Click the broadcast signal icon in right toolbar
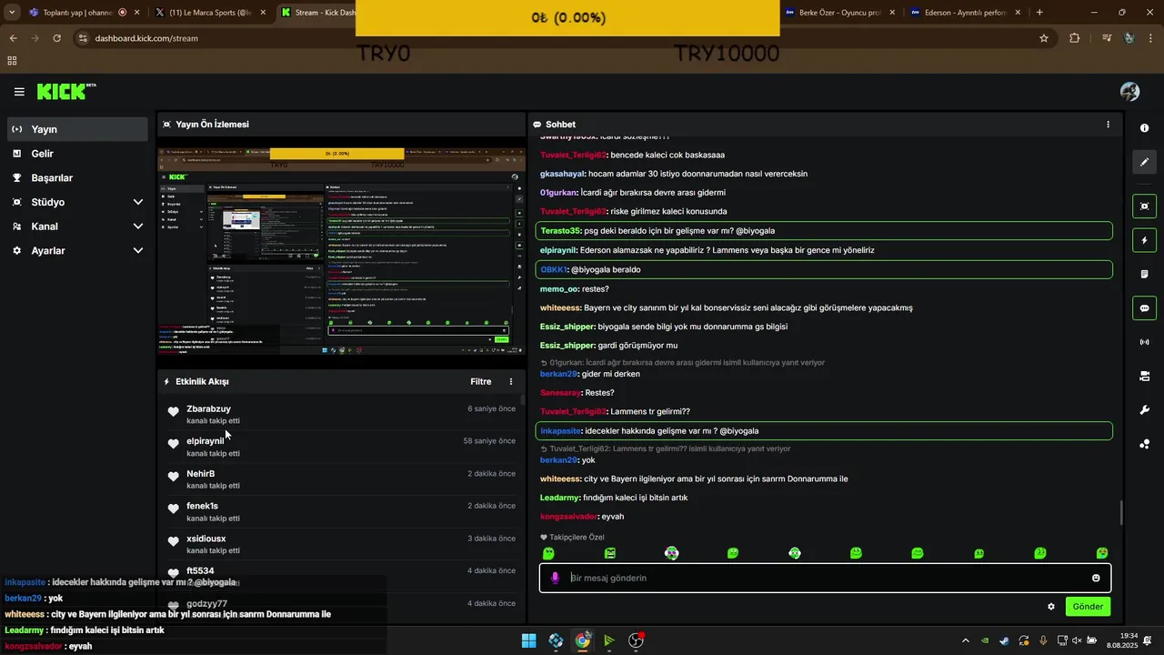The image size is (1164, 655). click(x=1144, y=342)
